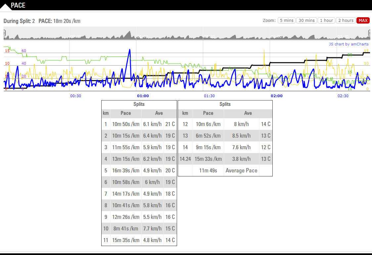Click the 02:30 time axis label
This screenshot has width=372, height=255.
tap(343, 96)
